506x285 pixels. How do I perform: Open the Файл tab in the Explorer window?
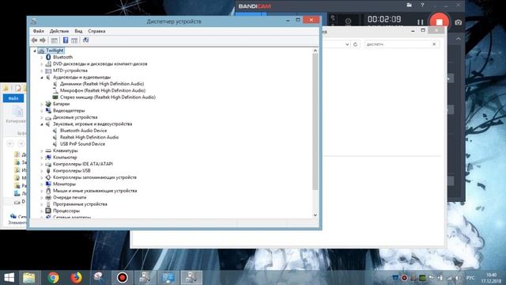click(13, 98)
